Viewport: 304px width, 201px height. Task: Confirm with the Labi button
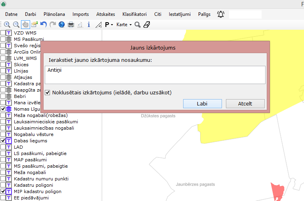pos(203,103)
